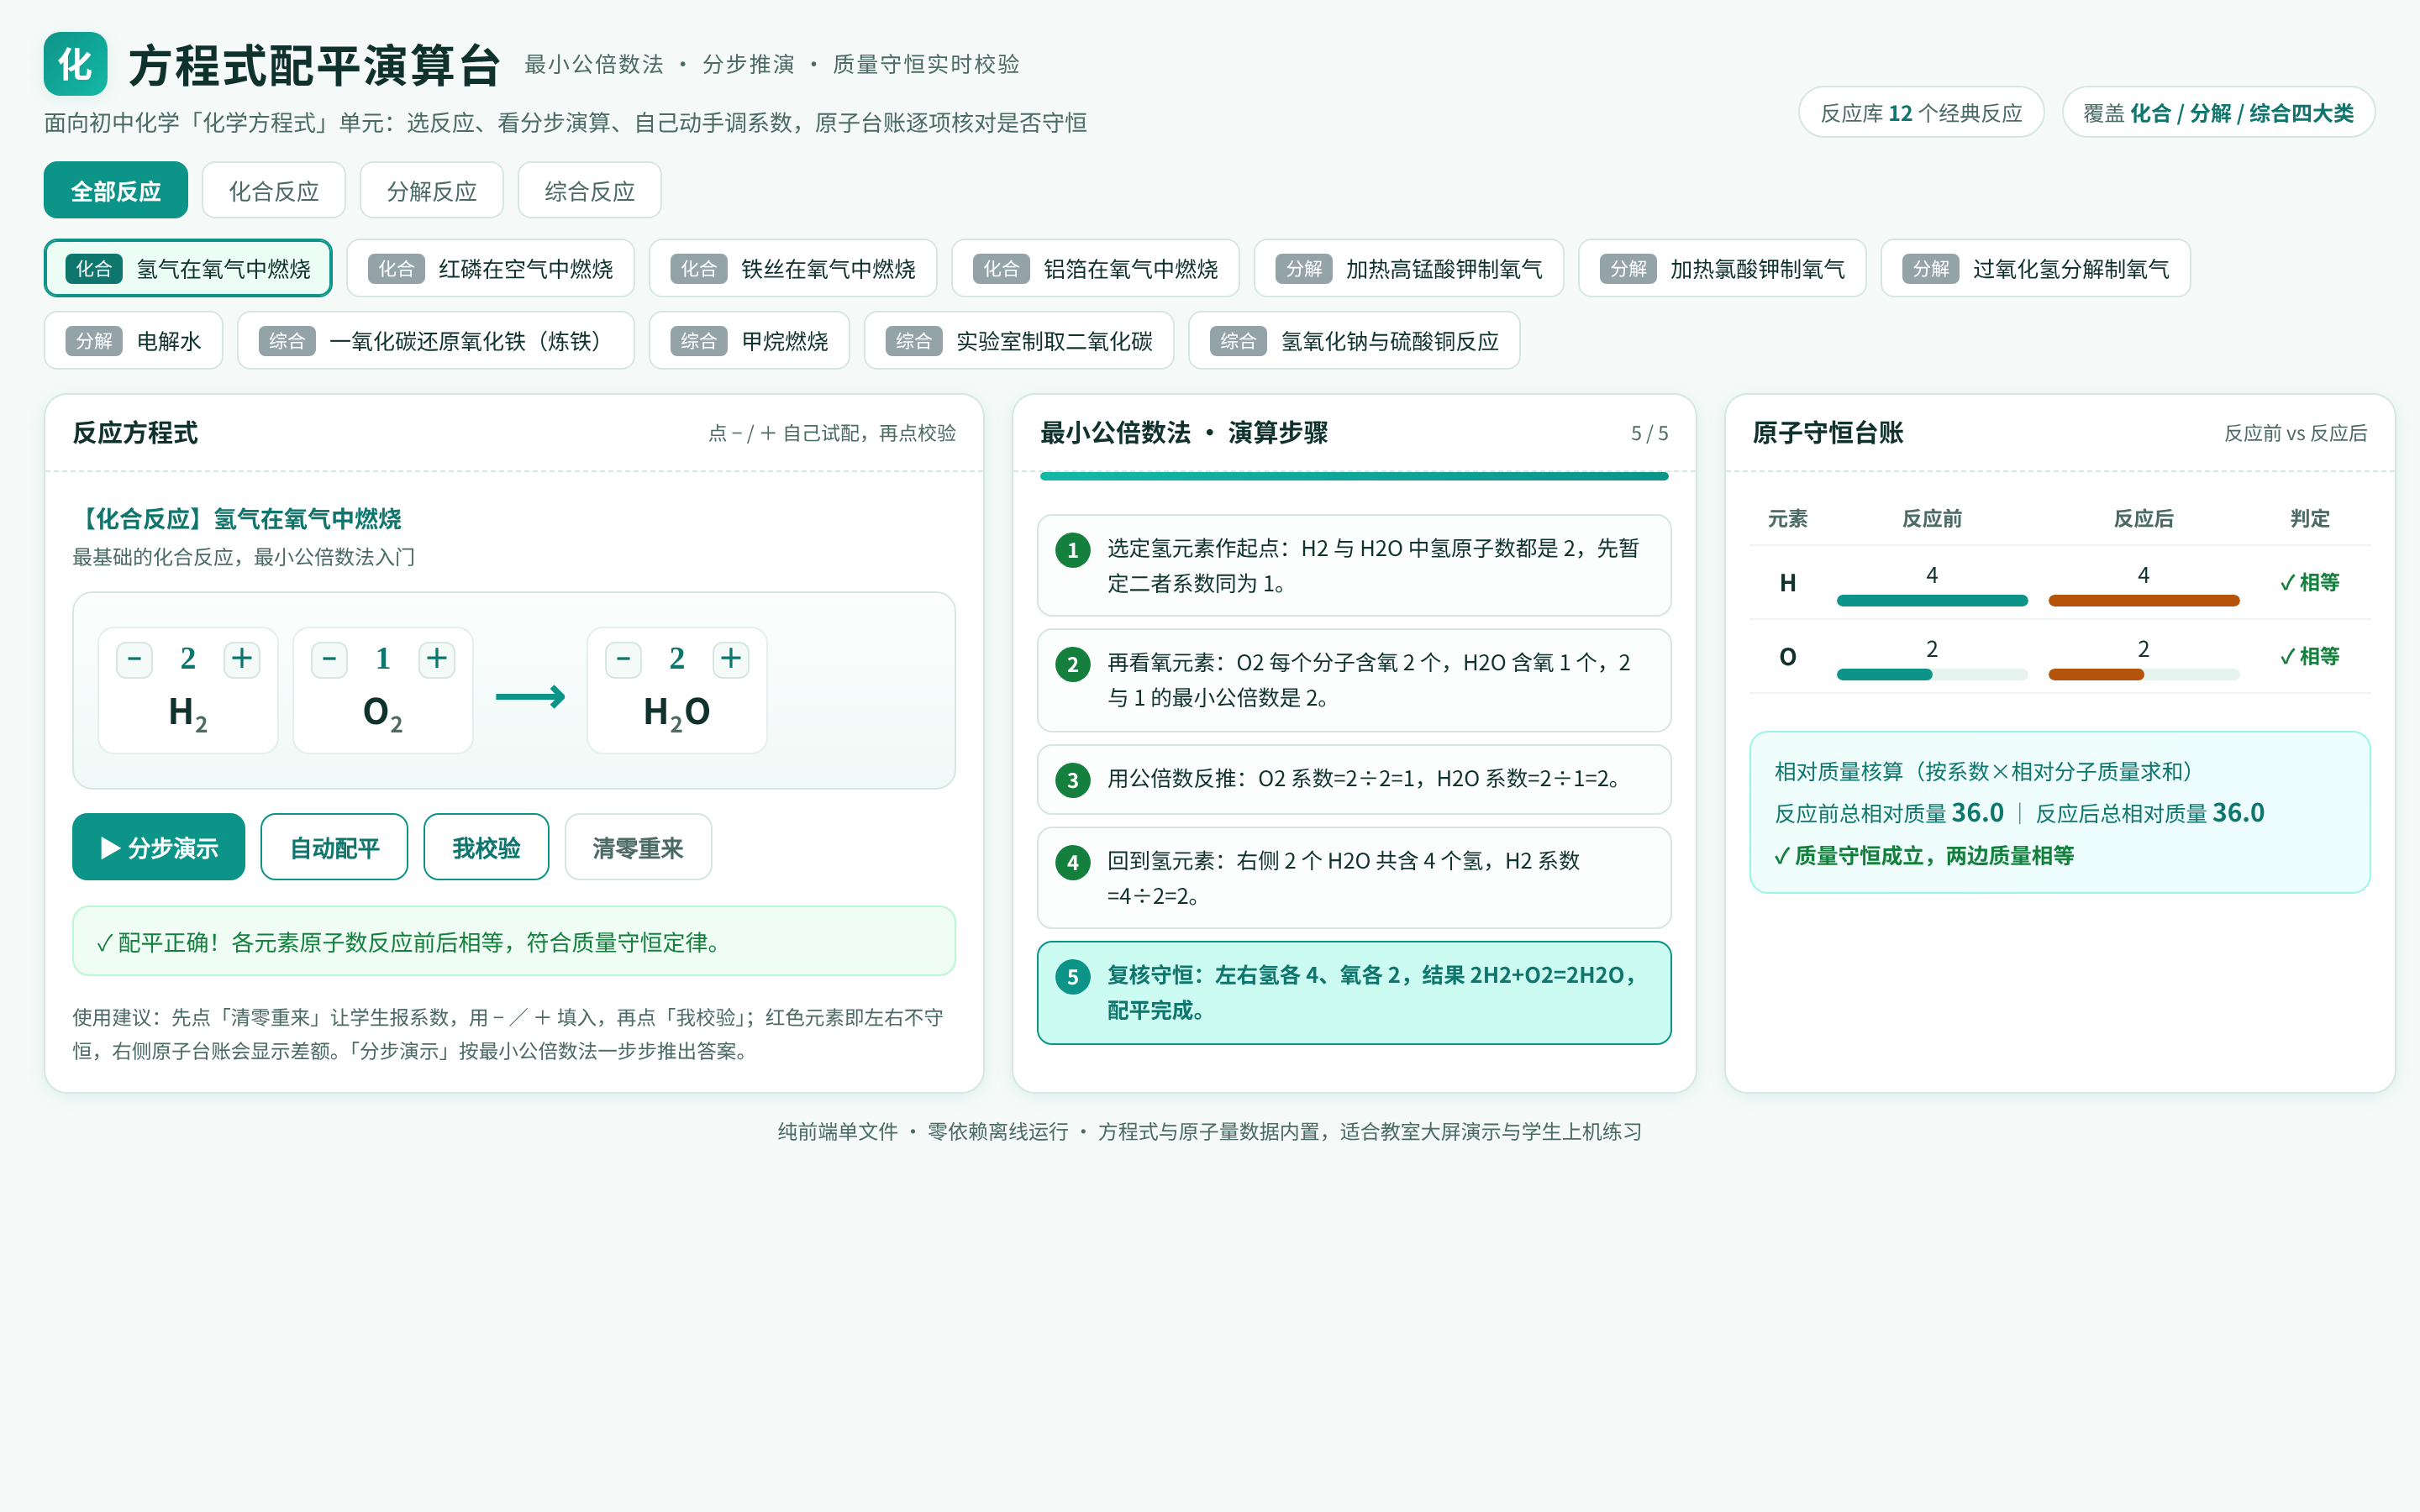2420x1512 pixels.
Task: Select the 综合反应 filter tab
Action: [590, 190]
